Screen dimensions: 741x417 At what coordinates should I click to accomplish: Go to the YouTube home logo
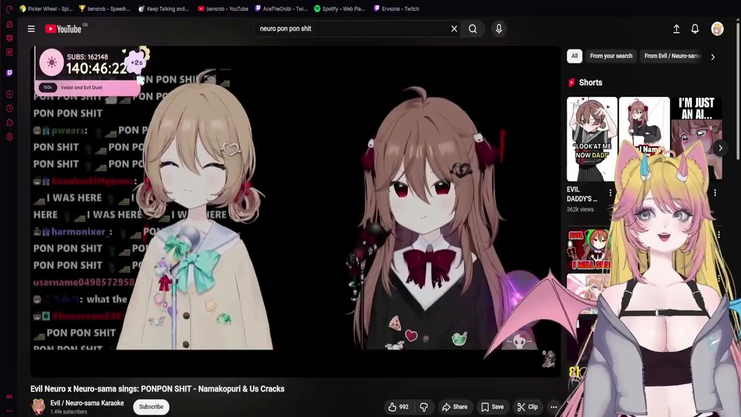(63, 29)
